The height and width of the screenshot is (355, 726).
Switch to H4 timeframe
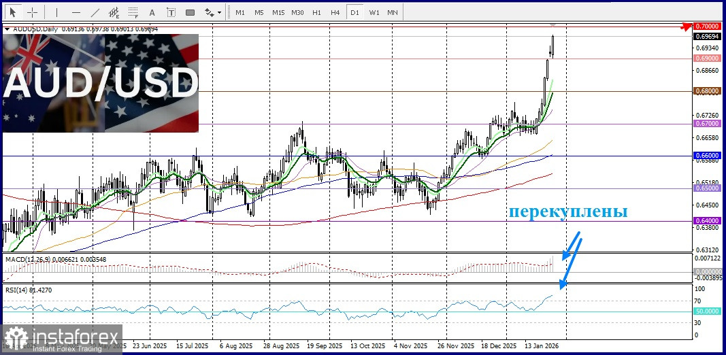click(x=335, y=12)
